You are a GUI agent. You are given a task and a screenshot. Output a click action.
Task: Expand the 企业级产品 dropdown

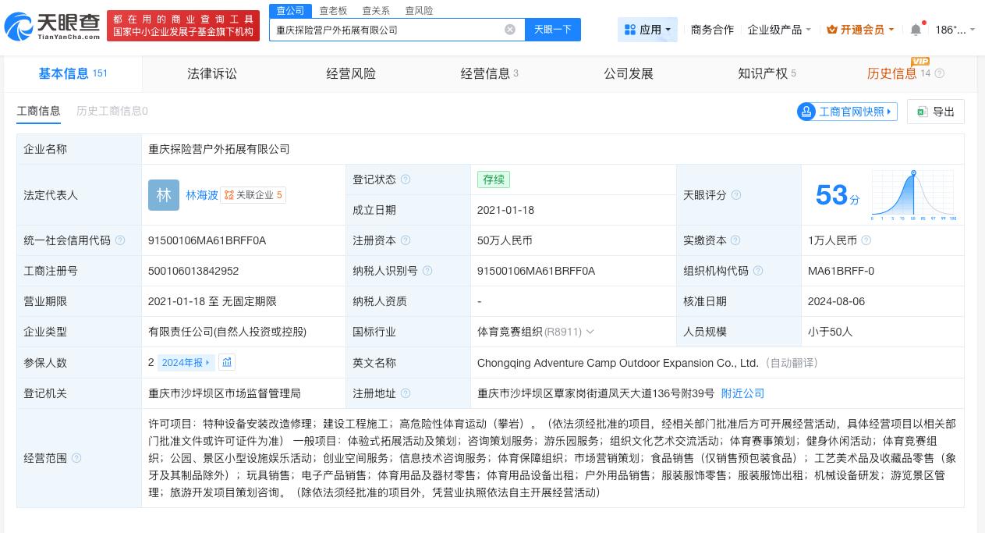point(779,30)
